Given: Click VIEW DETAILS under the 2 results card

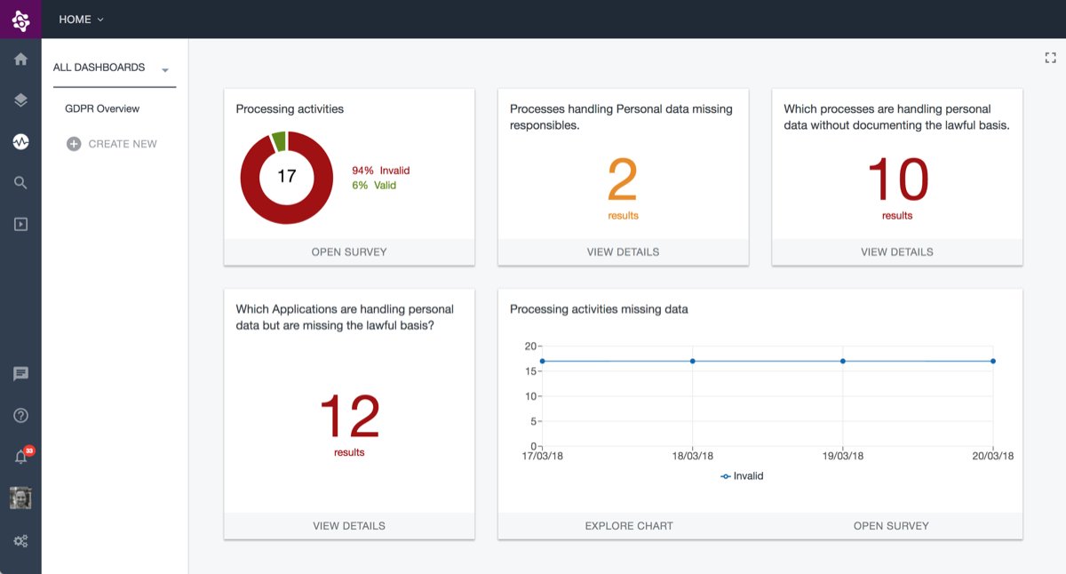Looking at the screenshot, I should [623, 251].
